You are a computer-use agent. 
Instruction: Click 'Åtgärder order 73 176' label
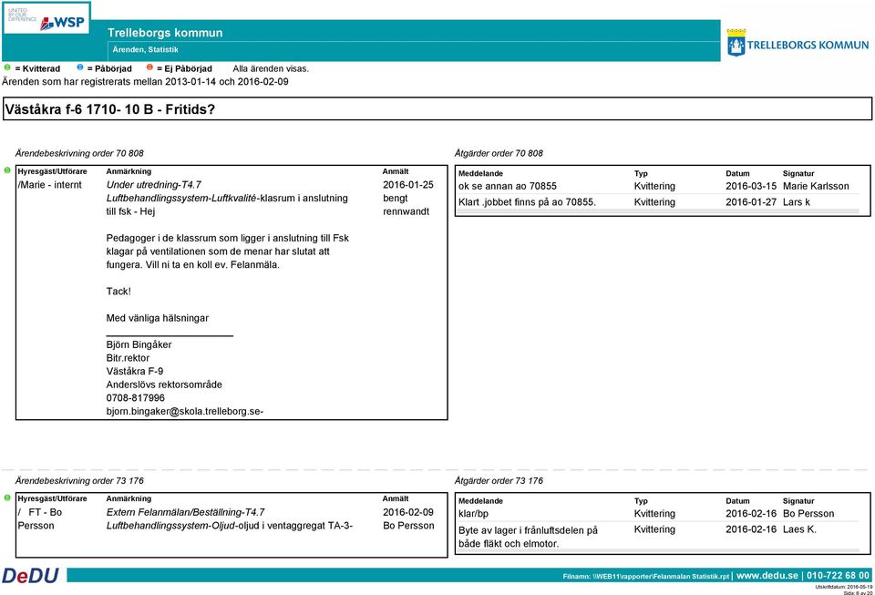499,481
